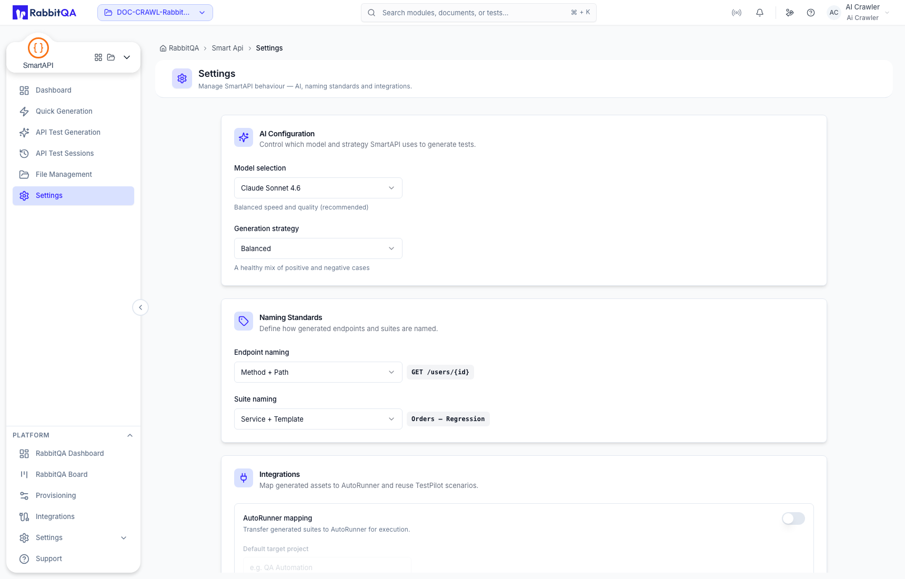Click the Naming Standards tag icon
The width and height of the screenshot is (905, 579).
pyautogui.click(x=244, y=321)
